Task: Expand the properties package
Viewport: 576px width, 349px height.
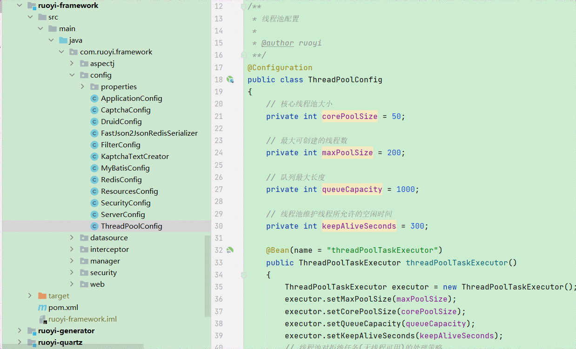Action: [82, 87]
